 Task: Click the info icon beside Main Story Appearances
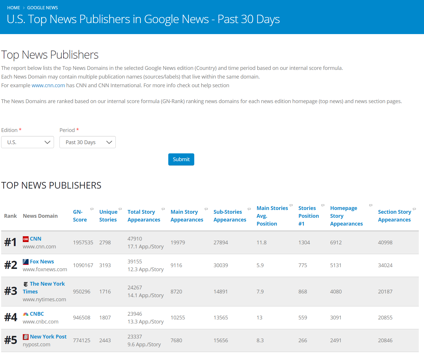click(206, 209)
